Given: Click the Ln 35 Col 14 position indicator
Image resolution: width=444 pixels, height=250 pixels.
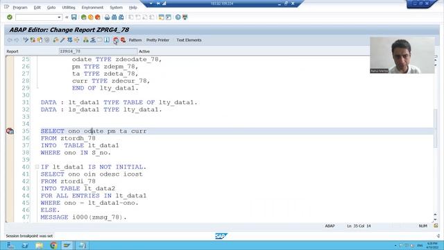Looking at the screenshot, I should (359, 226).
